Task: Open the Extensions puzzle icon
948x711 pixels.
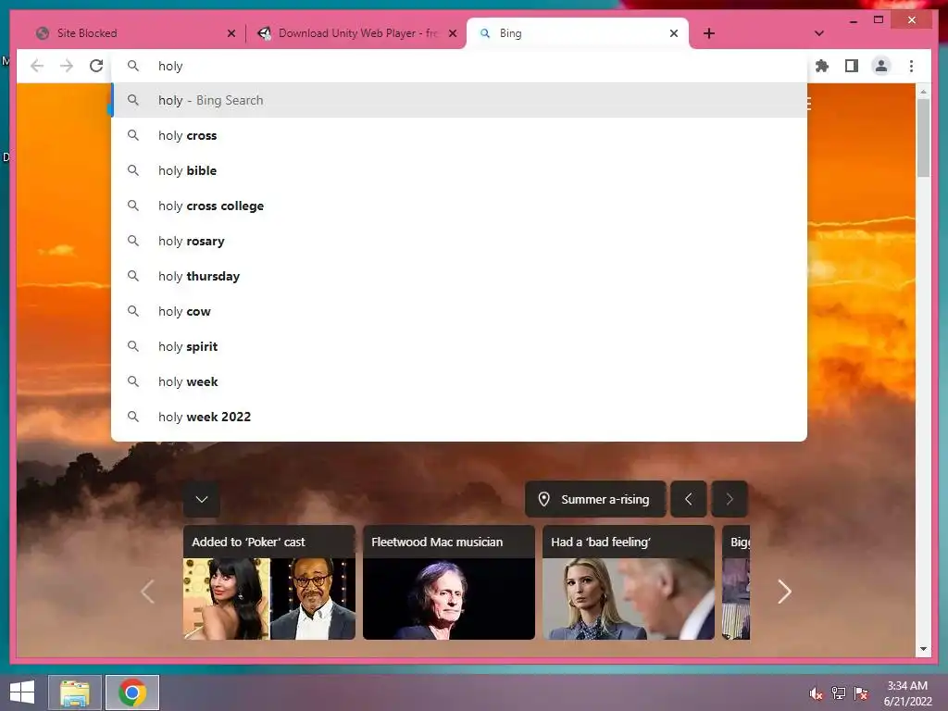Action: tap(822, 66)
